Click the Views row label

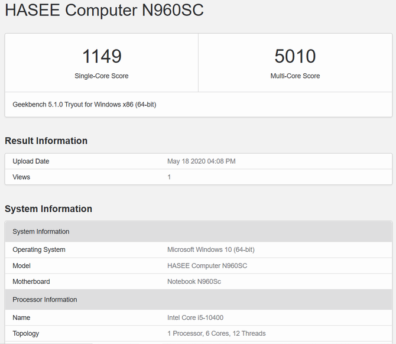pos(21,177)
